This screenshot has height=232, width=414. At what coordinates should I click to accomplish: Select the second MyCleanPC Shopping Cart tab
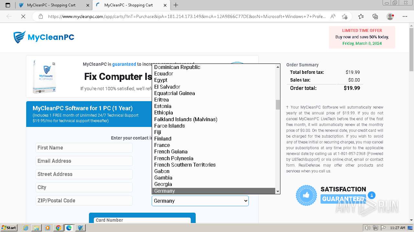pyautogui.click(x=131, y=5)
